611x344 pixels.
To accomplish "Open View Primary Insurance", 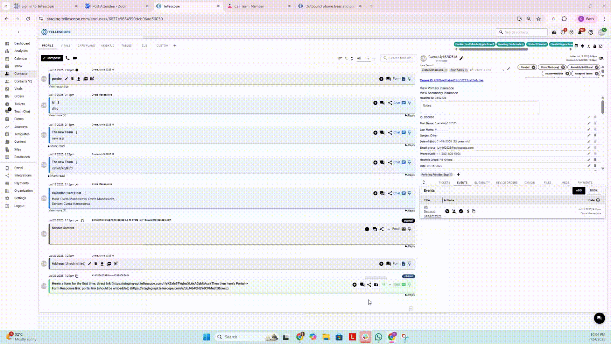I will click(x=437, y=88).
